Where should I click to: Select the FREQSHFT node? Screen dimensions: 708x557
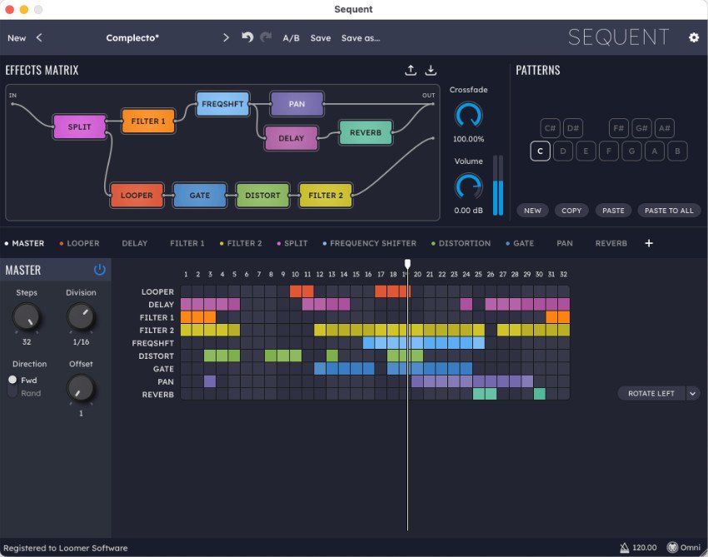coord(222,104)
